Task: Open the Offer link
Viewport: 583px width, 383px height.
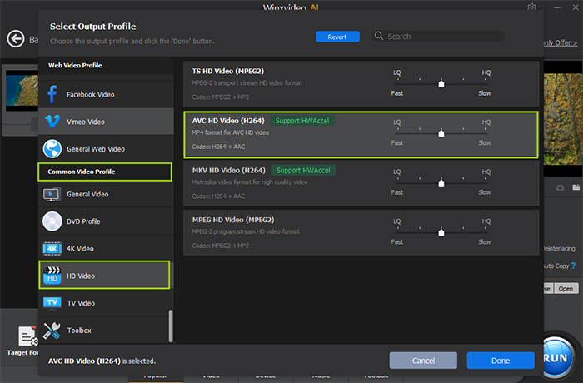Action: coord(560,43)
